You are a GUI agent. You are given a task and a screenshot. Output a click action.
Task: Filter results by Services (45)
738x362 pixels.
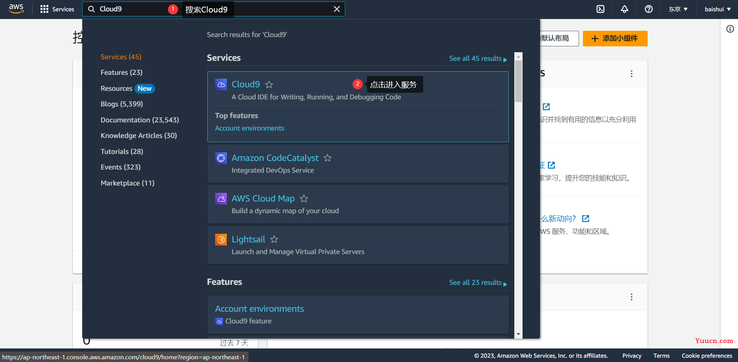click(121, 57)
